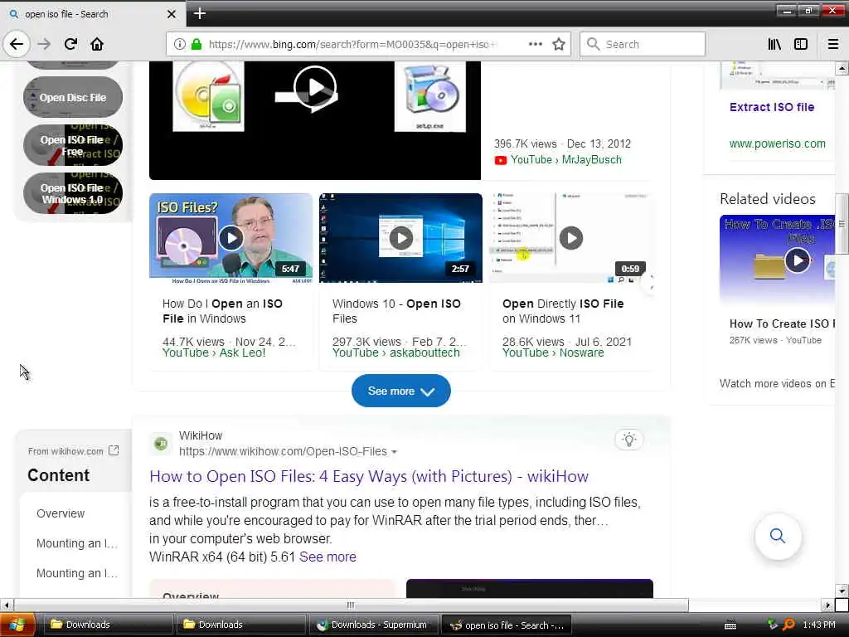Open wikiHow 'How to Open ISO Files' result
Screen dimensions: 849x637
coord(369,476)
